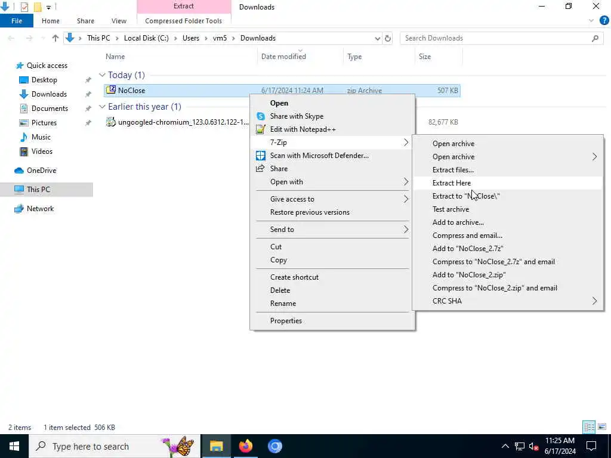Expand the Give access to submenu
This screenshot has width=611, height=458.
coord(332,199)
